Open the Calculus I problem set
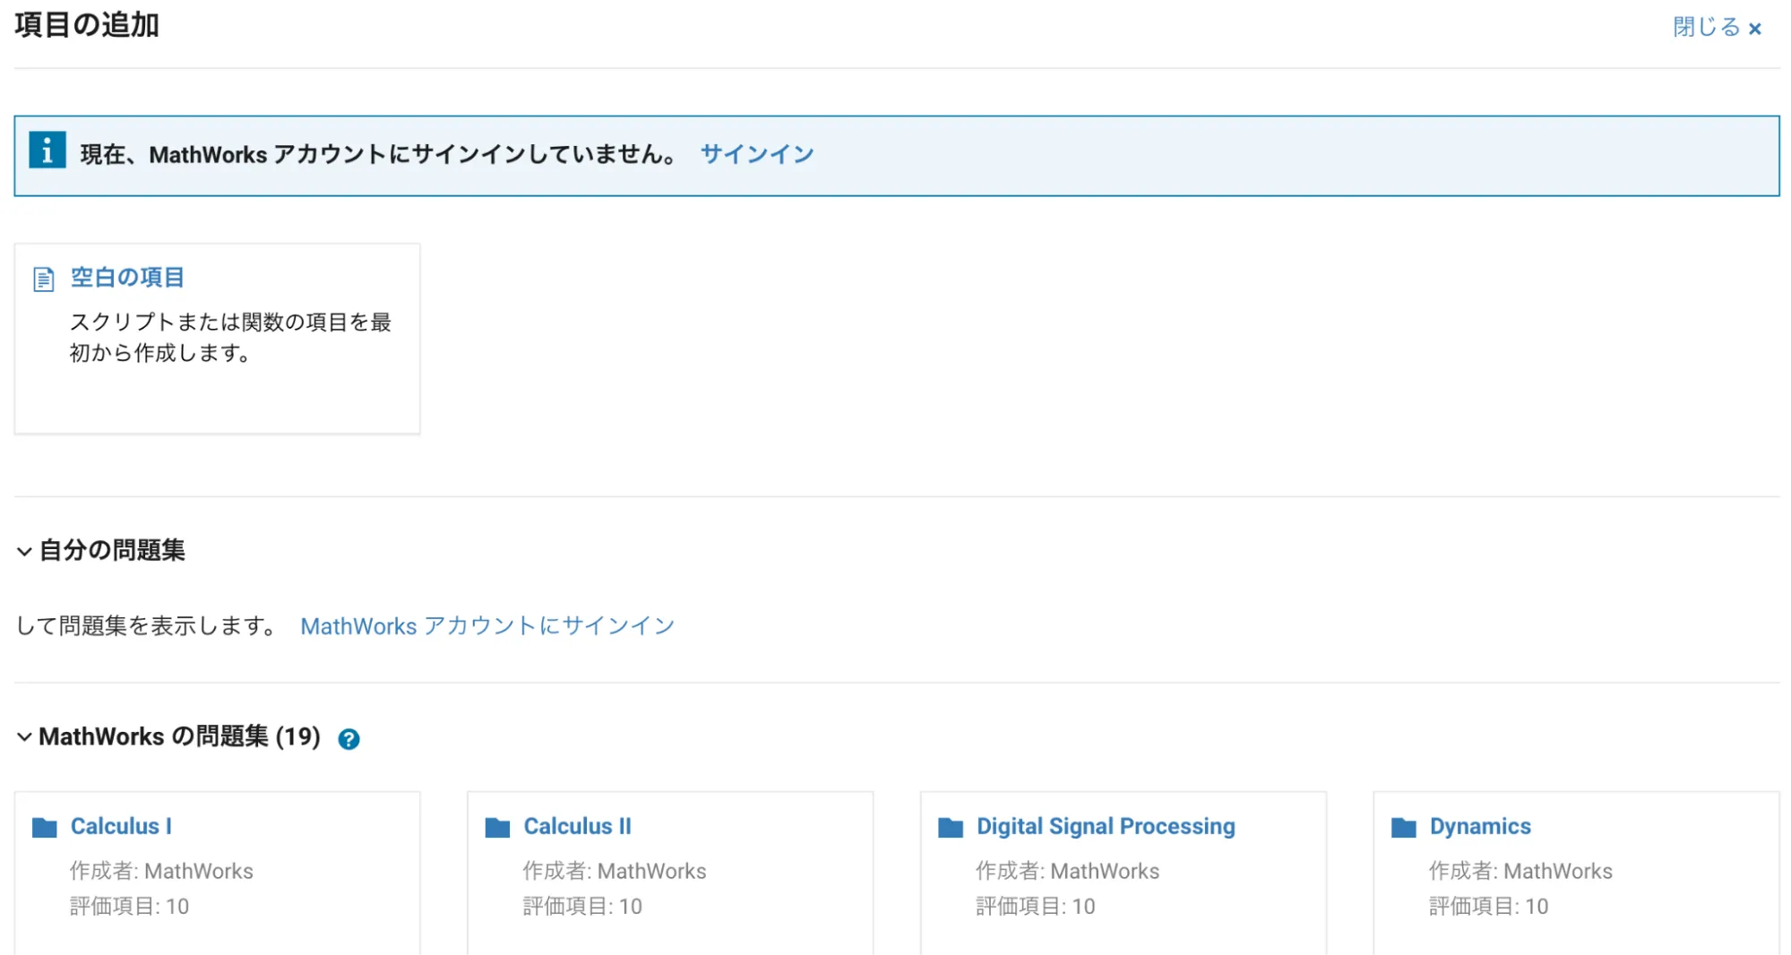1791x955 pixels. pyautogui.click(x=121, y=826)
